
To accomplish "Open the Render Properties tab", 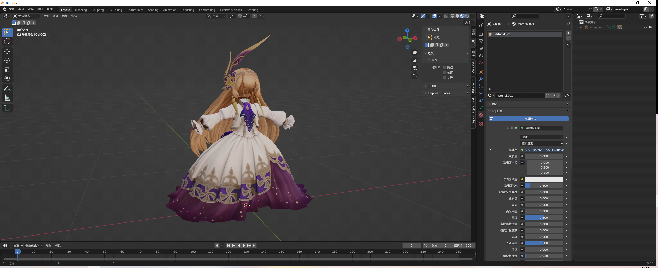I will click(x=481, y=34).
